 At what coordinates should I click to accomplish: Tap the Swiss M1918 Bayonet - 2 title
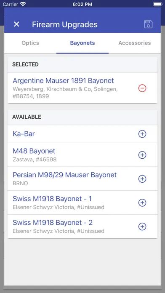pyautogui.click(x=53, y=223)
